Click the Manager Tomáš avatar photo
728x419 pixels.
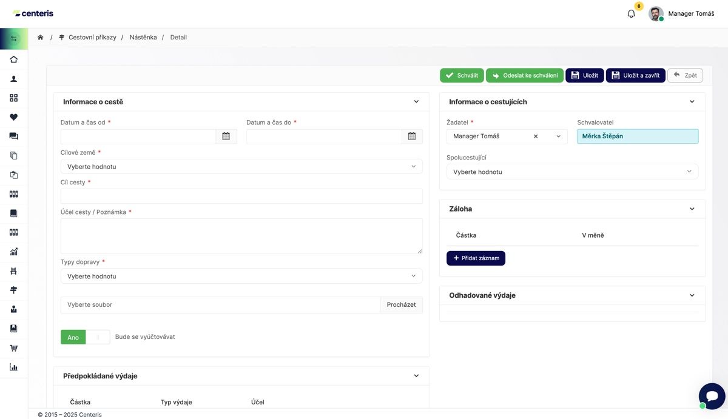click(x=656, y=13)
